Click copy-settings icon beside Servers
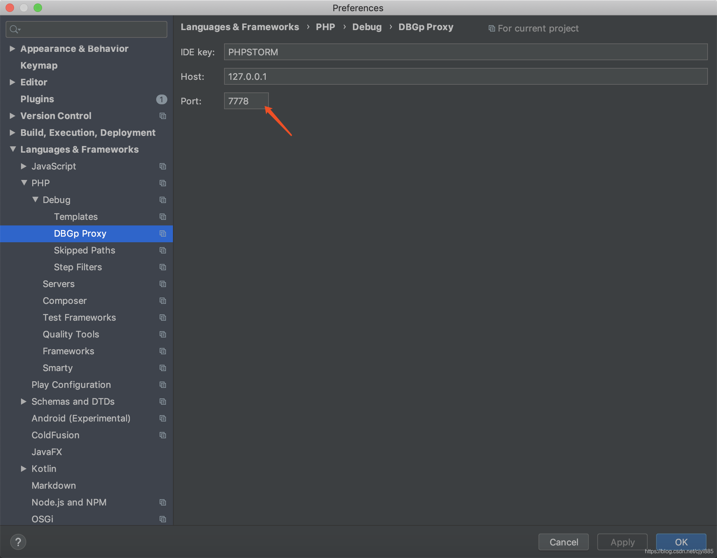Image resolution: width=717 pixels, height=558 pixels. [162, 284]
